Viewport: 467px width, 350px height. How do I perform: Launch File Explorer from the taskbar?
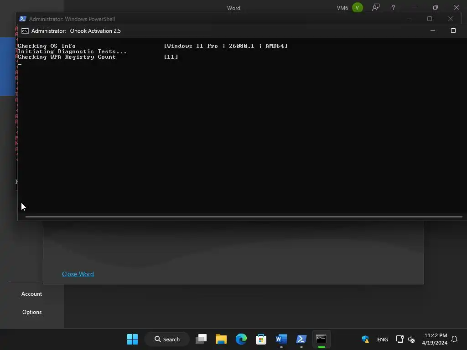221,339
